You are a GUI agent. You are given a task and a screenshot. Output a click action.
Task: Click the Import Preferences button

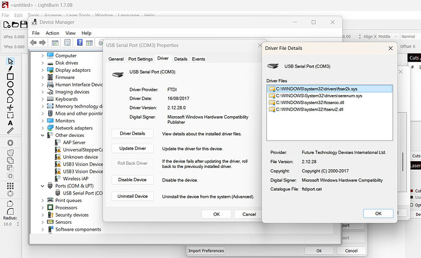pos(206,251)
